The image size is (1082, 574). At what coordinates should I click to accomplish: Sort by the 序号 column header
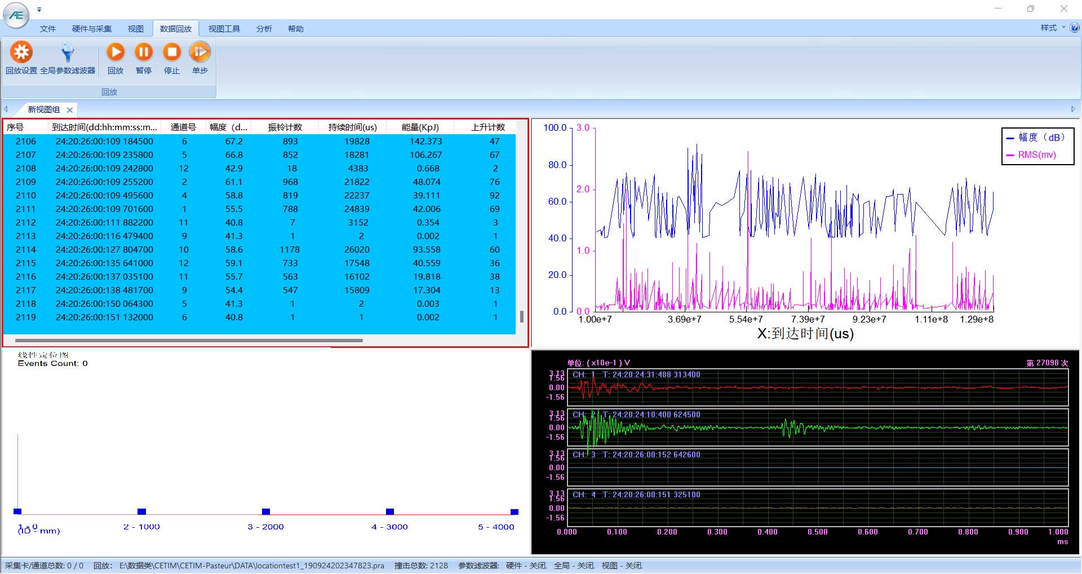pos(25,127)
